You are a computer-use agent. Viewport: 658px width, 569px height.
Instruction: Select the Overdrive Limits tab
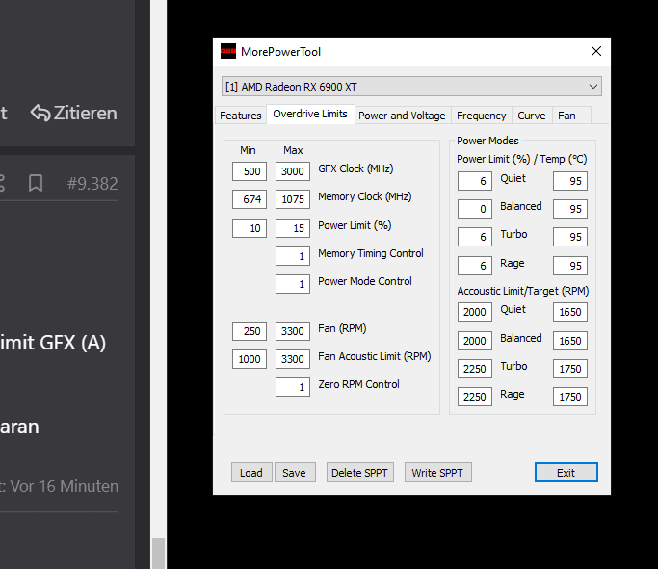[x=310, y=114]
